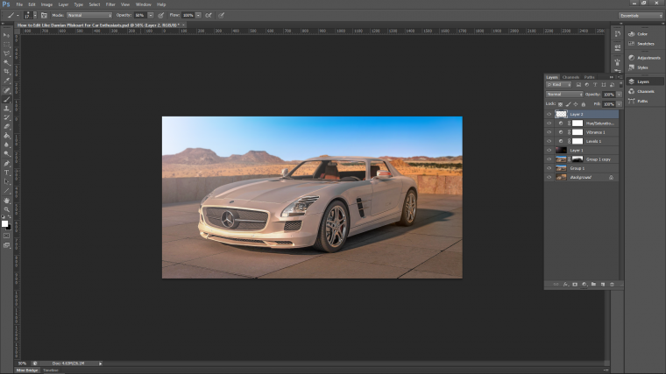Hide the Group 1 copy layer
Image resolution: width=666 pixels, height=374 pixels.
pyautogui.click(x=549, y=159)
